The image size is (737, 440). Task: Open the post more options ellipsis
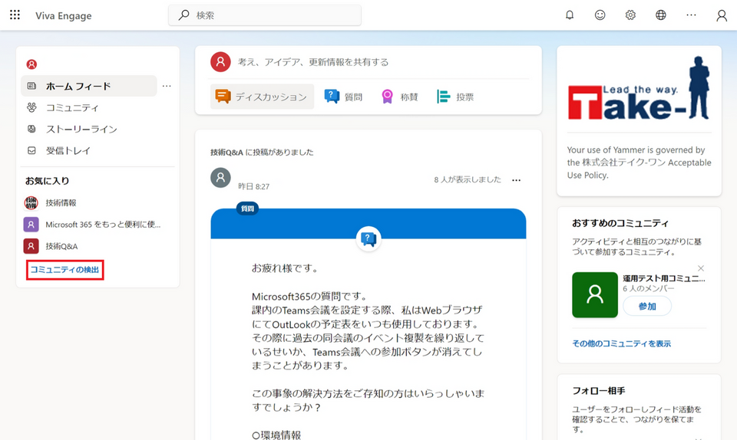(x=516, y=180)
